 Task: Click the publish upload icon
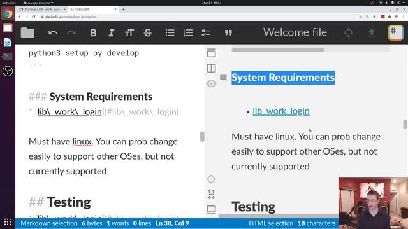click(x=372, y=32)
